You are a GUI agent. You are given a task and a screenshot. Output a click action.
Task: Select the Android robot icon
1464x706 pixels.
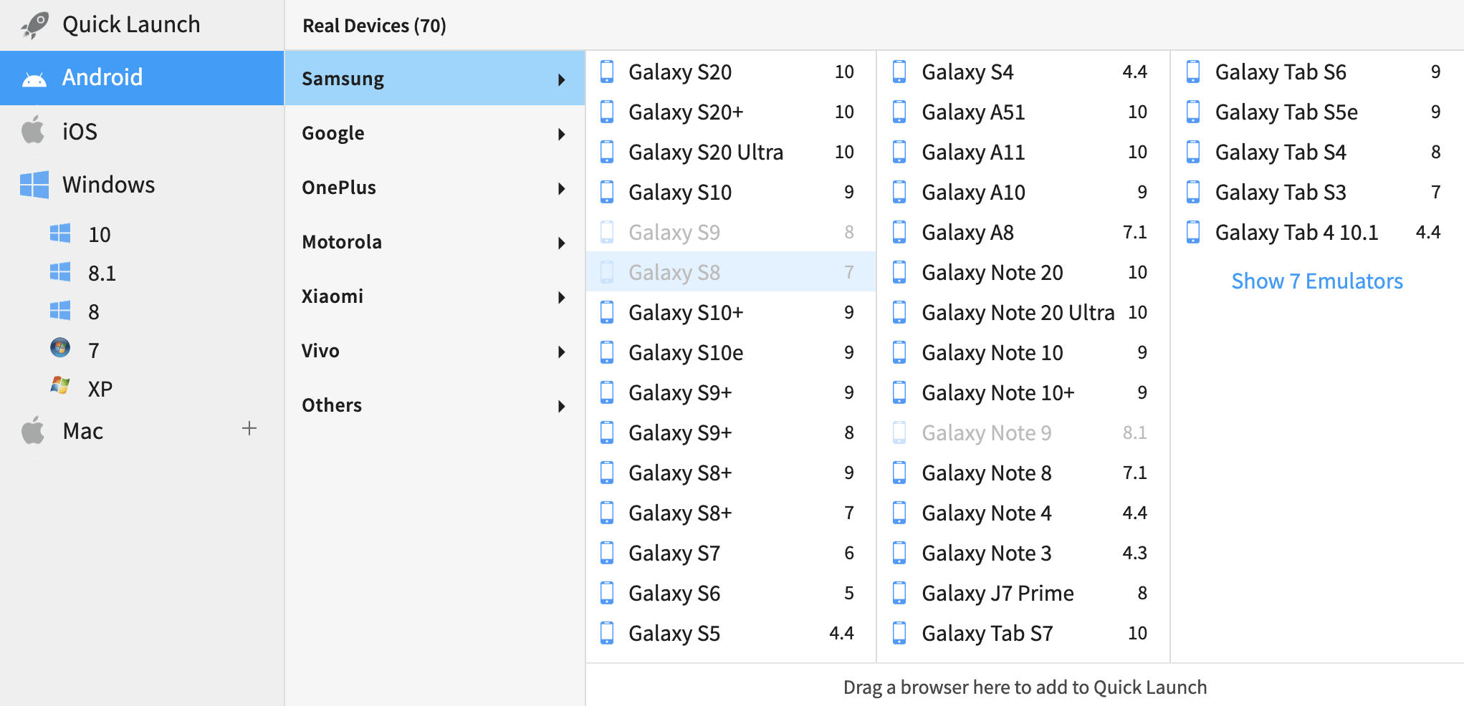(x=33, y=77)
